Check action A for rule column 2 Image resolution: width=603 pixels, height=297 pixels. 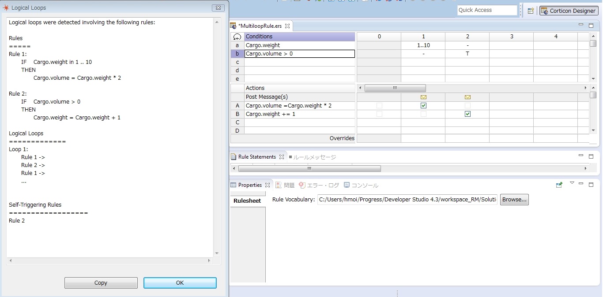pos(467,106)
